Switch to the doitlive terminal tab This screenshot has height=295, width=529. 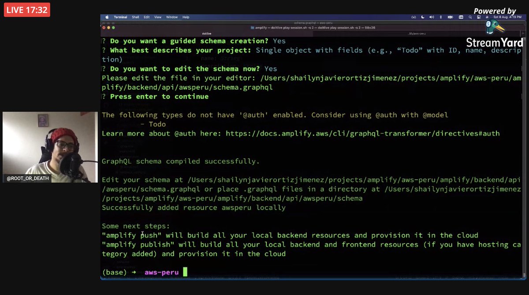click(207, 33)
